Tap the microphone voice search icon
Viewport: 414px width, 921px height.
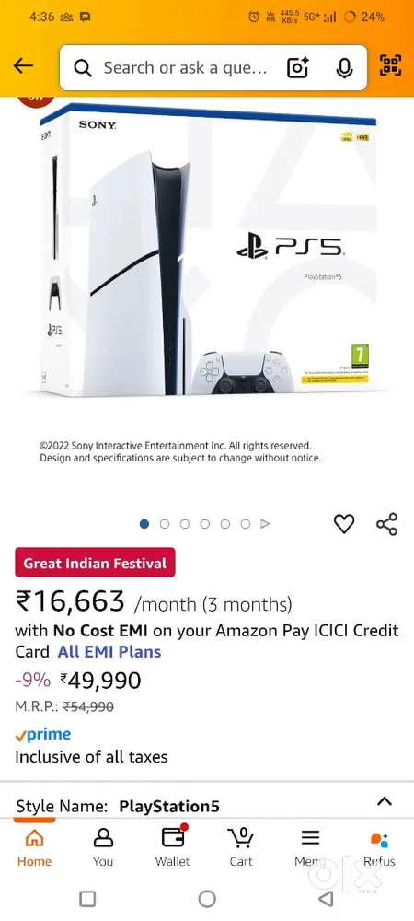point(344,68)
